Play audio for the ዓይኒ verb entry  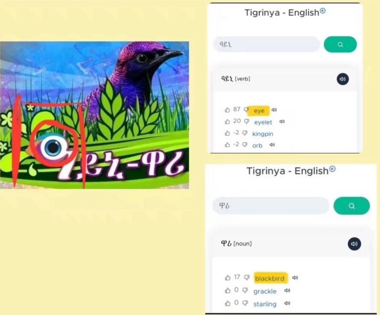click(343, 79)
